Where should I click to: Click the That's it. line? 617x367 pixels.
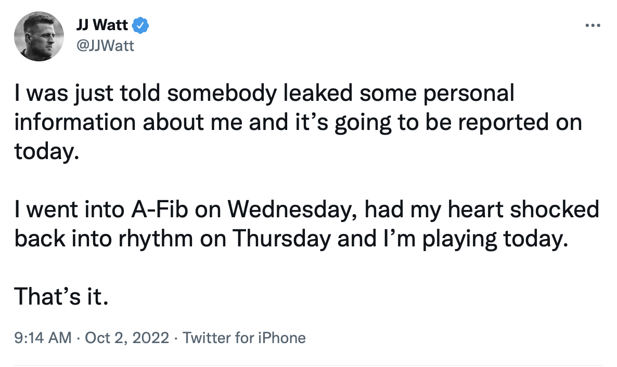[61, 296]
